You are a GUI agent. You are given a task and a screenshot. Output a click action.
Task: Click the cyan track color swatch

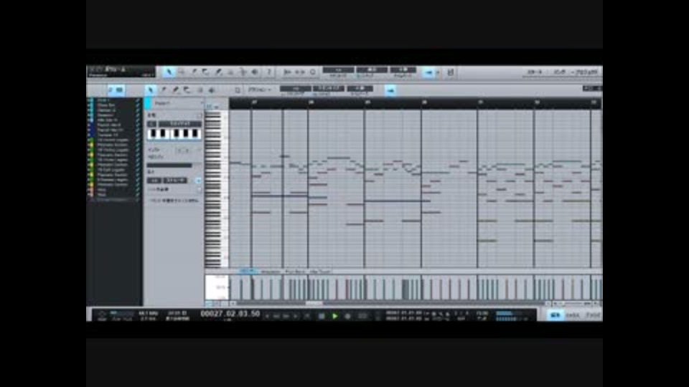tap(148, 103)
